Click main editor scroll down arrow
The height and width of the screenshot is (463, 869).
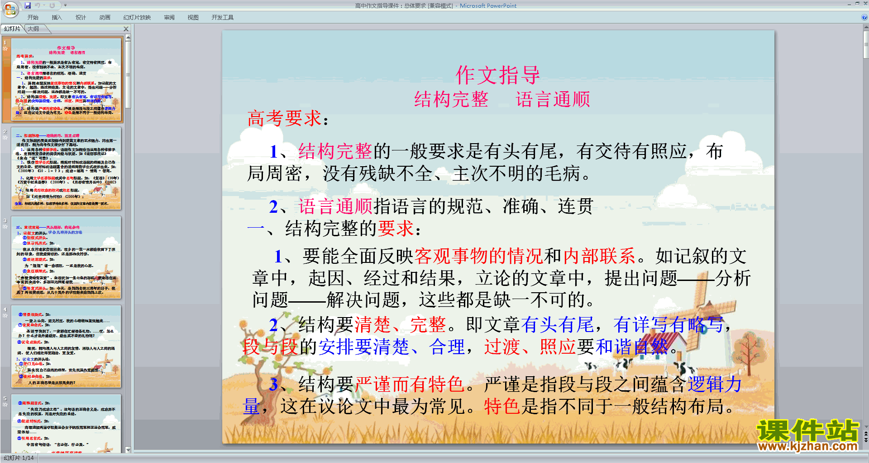coord(866,426)
